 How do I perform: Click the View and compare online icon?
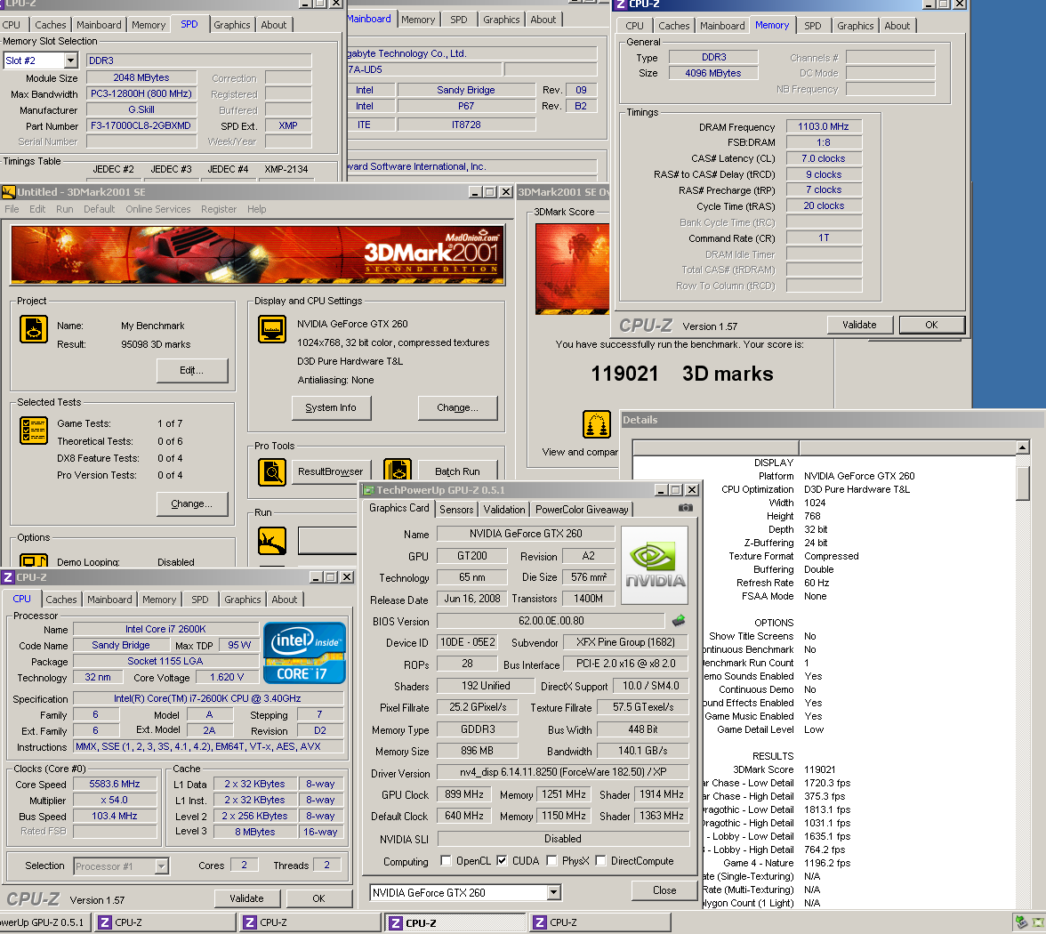point(596,424)
